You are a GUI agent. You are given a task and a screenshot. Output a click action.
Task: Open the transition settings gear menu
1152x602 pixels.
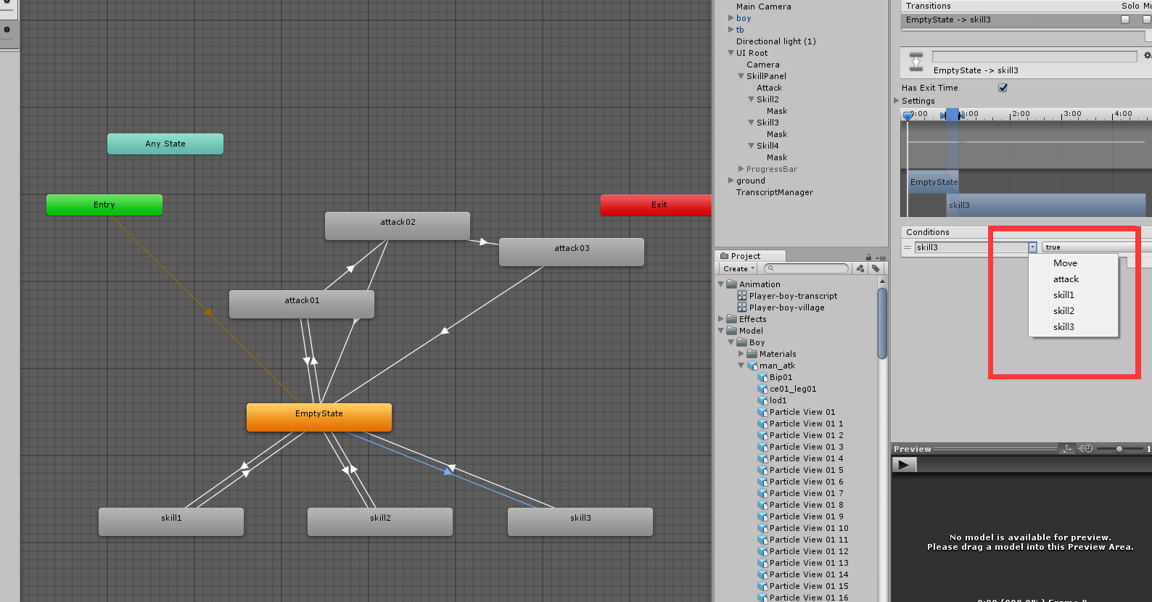pos(1147,56)
